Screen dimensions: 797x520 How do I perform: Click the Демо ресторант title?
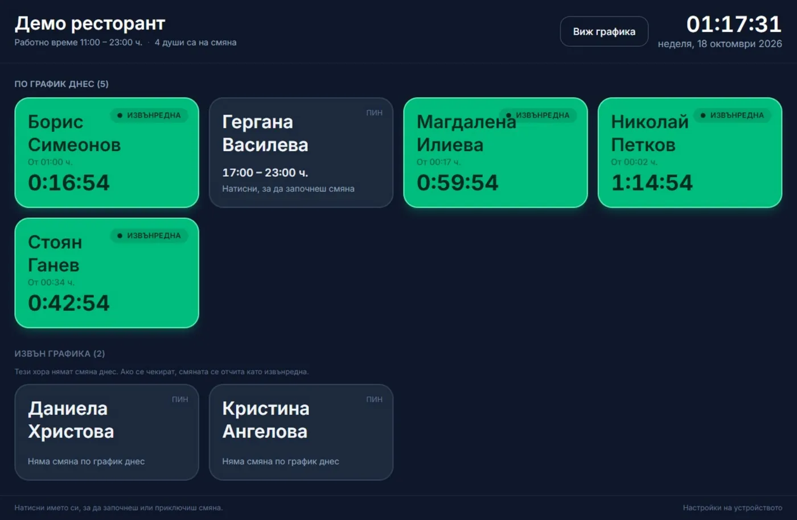(89, 23)
